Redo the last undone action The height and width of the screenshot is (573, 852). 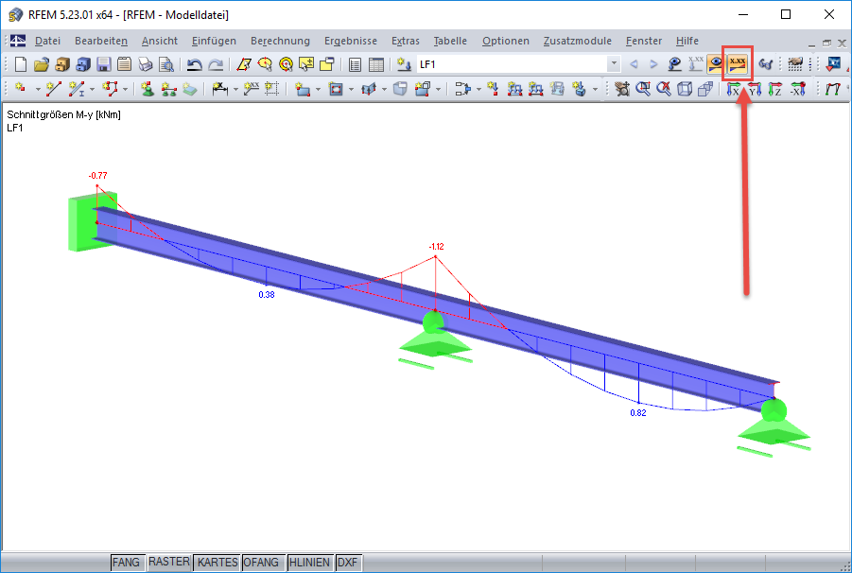click(x=216, y=64)
